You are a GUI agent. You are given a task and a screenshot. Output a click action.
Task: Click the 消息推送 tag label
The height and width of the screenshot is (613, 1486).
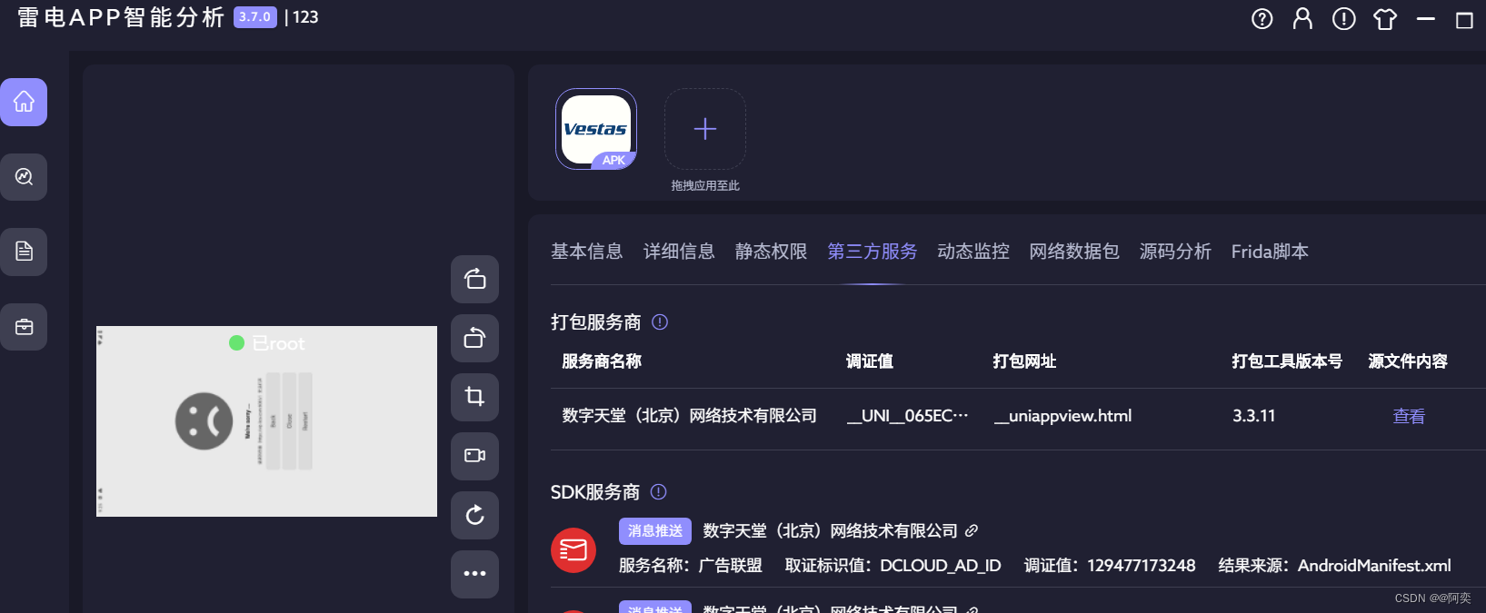655,530
